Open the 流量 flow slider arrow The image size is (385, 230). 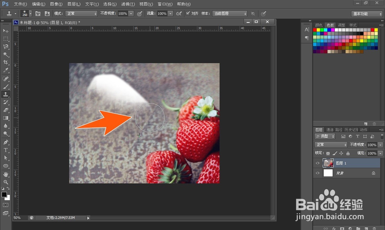(x=171, y=13)
